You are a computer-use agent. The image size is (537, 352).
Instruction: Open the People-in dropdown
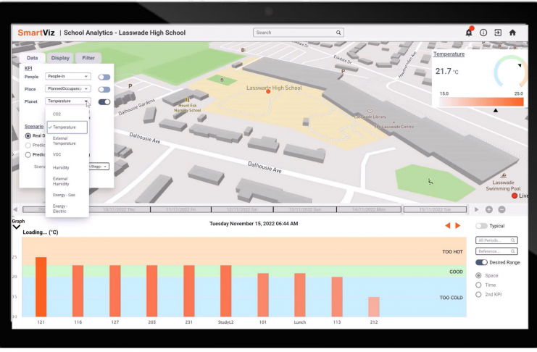point(67,76)
